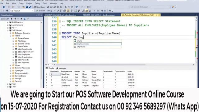Image resolution: width=199 pixels, height=112 pixels.
Task: Click the Find icon at toolbar right
Action: 173,7
